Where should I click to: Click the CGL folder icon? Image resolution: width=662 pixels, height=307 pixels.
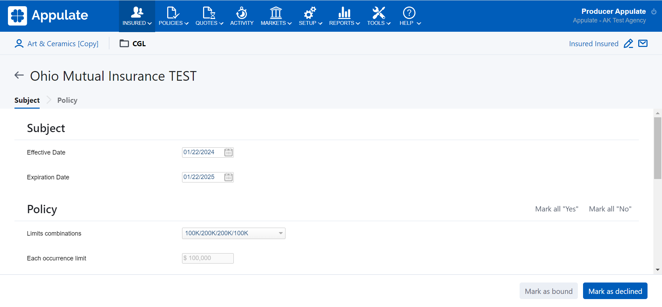point(124,43)
